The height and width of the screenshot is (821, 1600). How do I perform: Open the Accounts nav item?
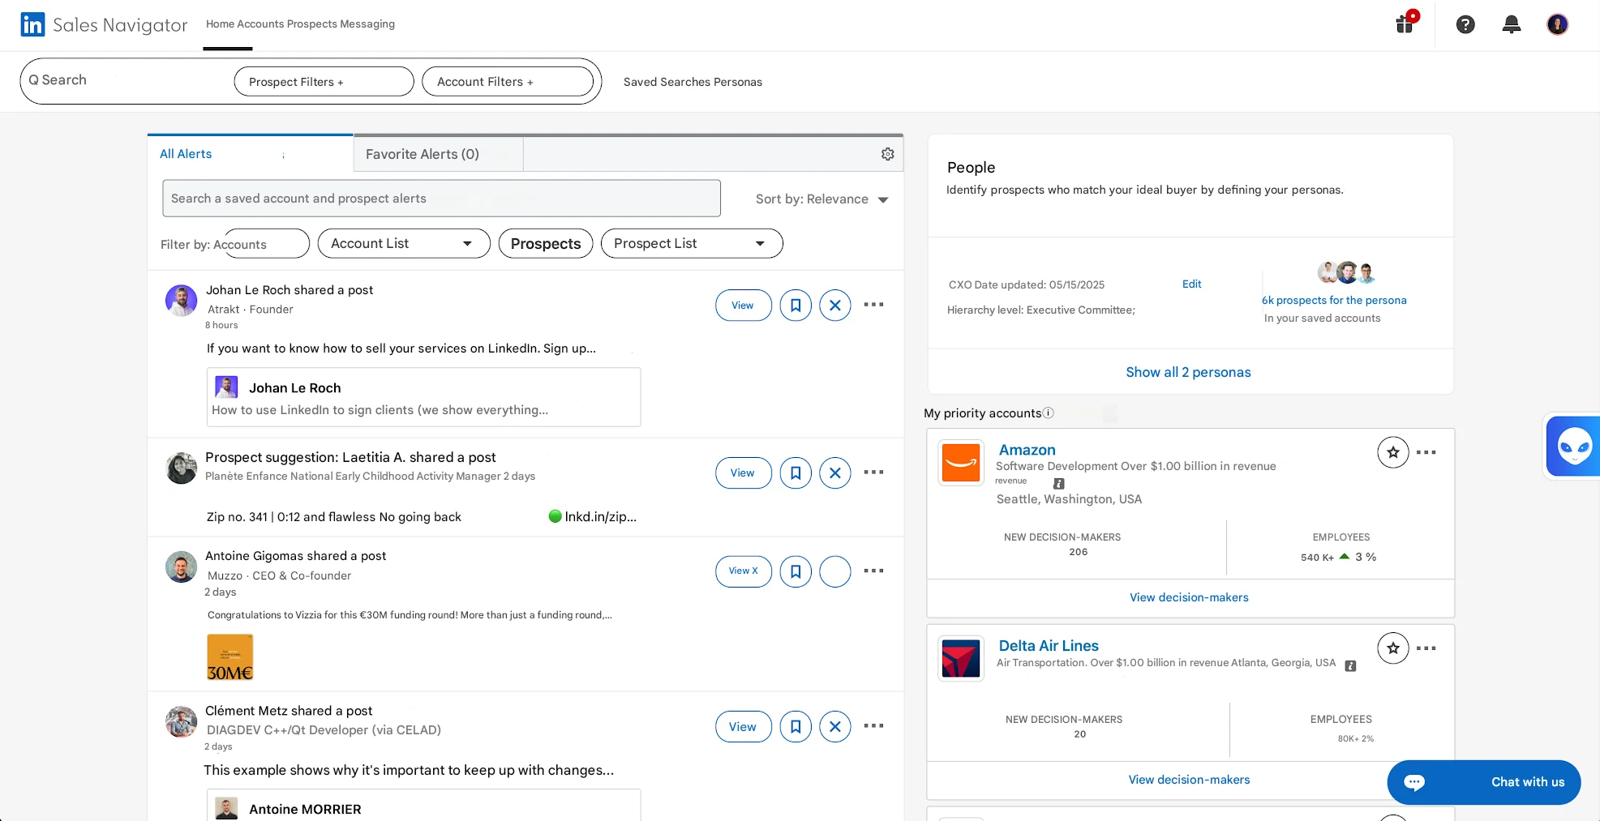[x=260, y=24]
